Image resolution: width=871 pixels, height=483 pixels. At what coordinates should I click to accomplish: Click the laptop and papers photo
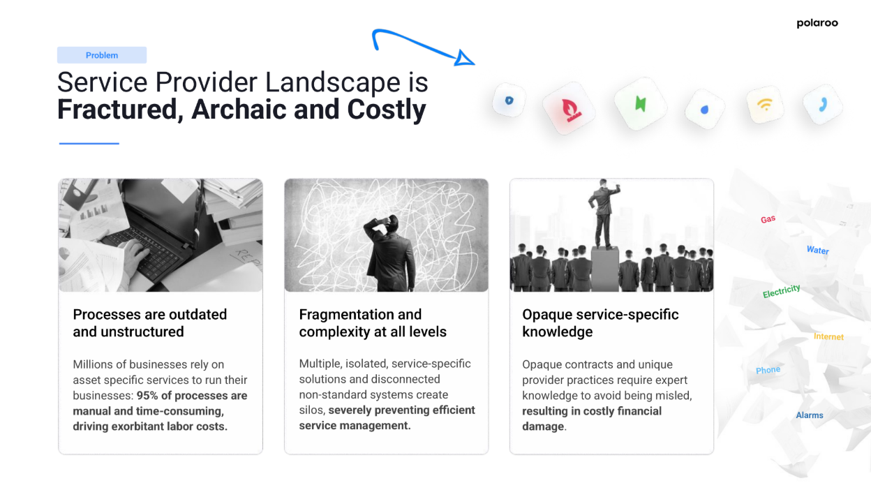point(161,235)
